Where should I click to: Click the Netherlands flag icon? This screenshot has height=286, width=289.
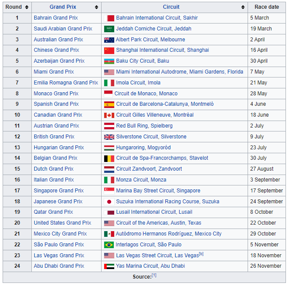(x=109, y=169)
